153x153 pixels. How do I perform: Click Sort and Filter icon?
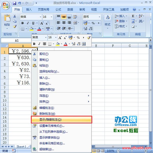click(x=141, y=16)
